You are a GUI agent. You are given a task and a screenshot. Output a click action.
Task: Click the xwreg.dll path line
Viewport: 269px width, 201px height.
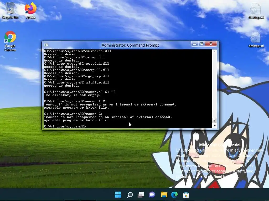click(74, 57)
